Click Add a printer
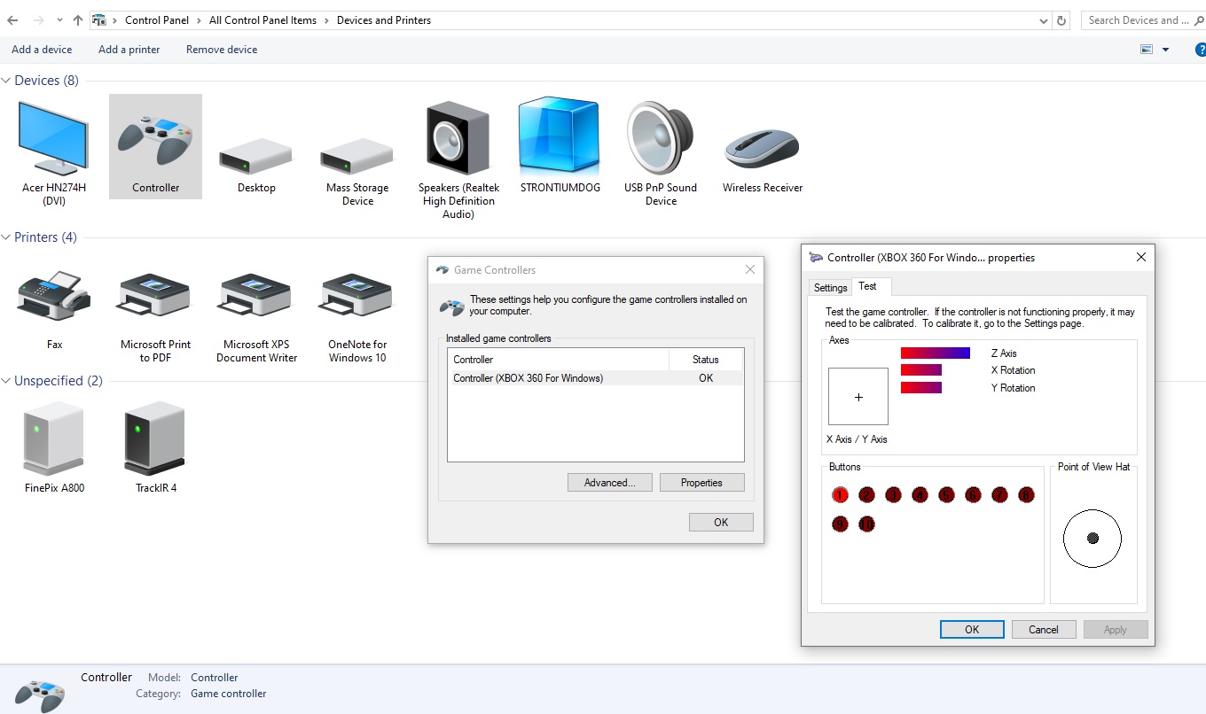 click(x=129, y=50)
